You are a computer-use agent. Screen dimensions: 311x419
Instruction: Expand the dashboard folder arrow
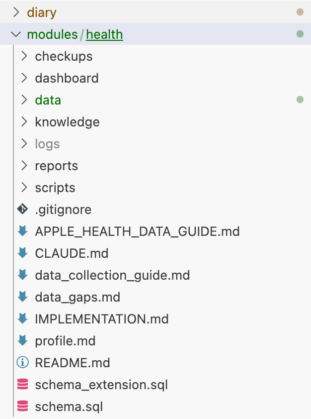[x=24, y=78]
